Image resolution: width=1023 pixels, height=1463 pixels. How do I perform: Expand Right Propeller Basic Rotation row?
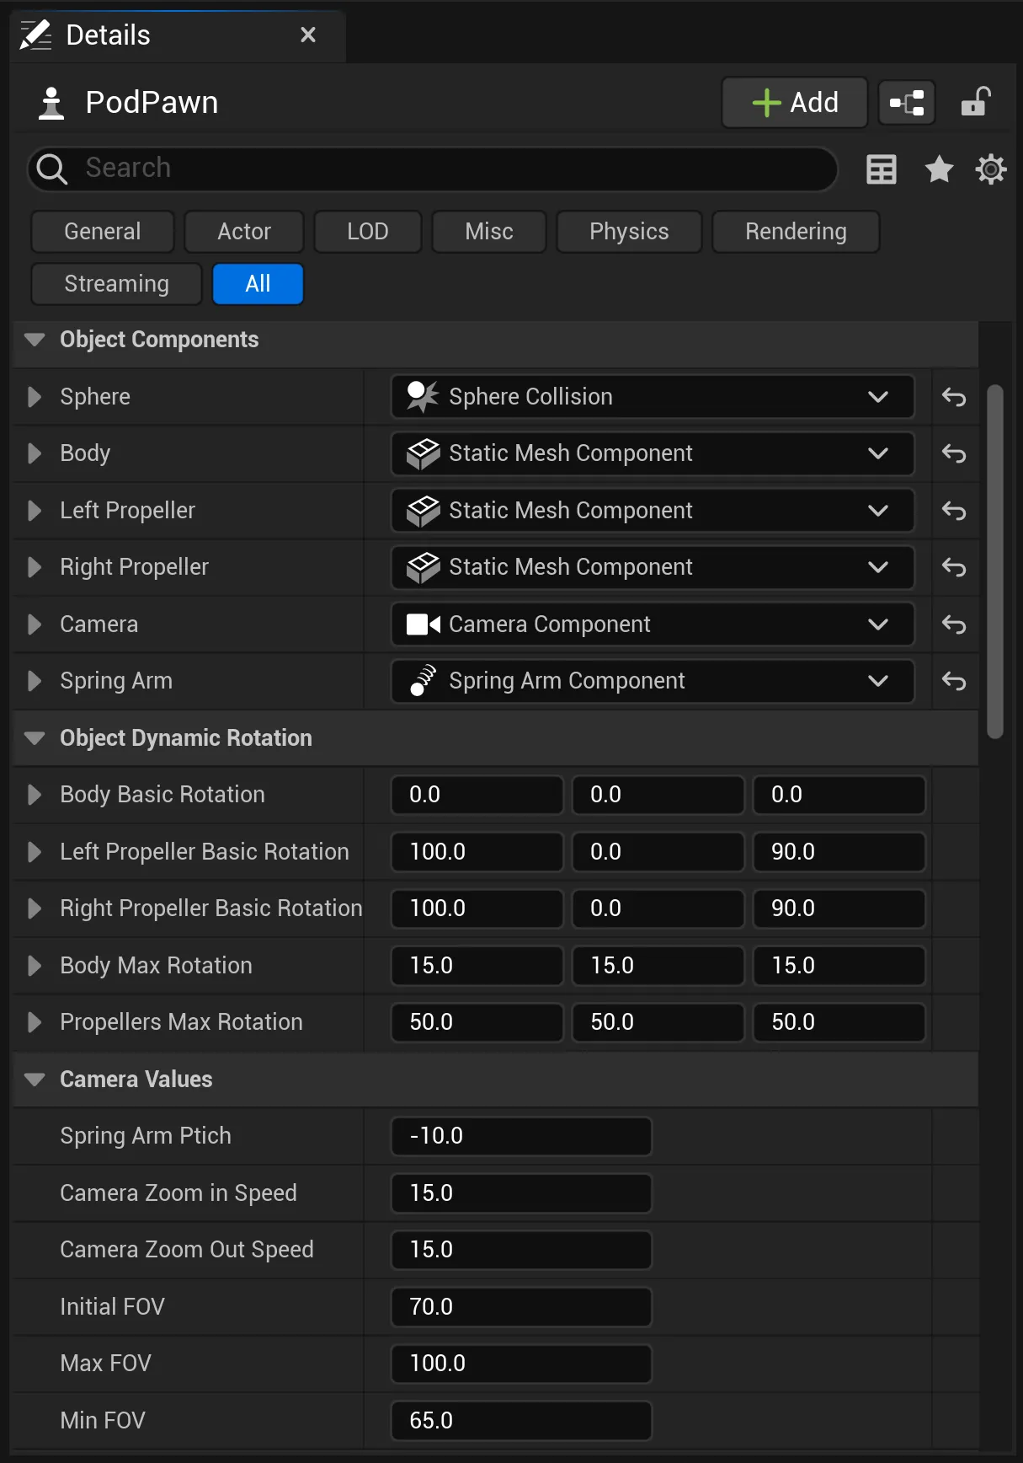(x=35, y=908)
